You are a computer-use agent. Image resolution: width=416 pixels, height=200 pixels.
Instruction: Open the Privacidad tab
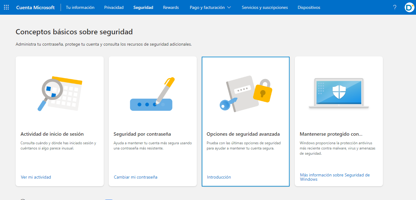coord(114,7)
